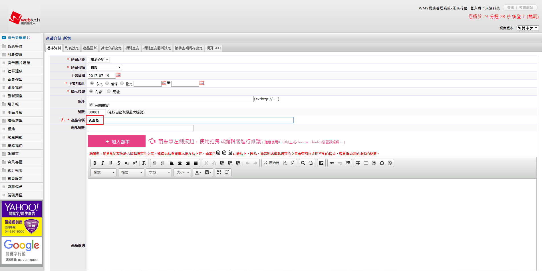The height and width of the screenshot is (271, 542).
Task: Select the 網址 display type radio button
Action: 109,91
